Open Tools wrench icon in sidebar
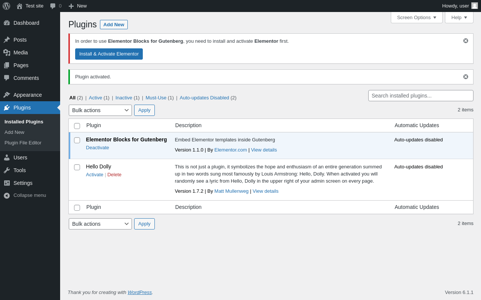The image size is (481, 300). 7,170
